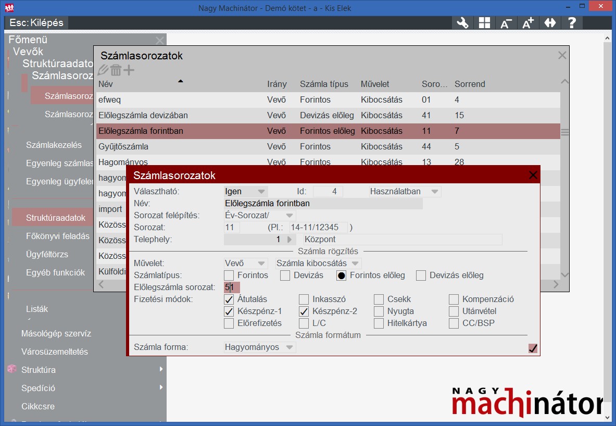Open the Művelet Vevő dropdown
Screen dimensions: 616x426
(246, 264)
